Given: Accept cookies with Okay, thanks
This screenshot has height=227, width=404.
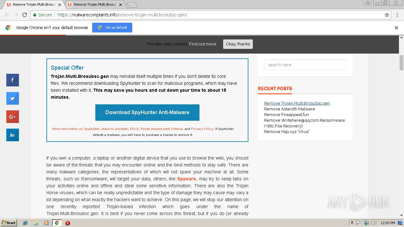Looking at the screenshot, I should [238, 44].
